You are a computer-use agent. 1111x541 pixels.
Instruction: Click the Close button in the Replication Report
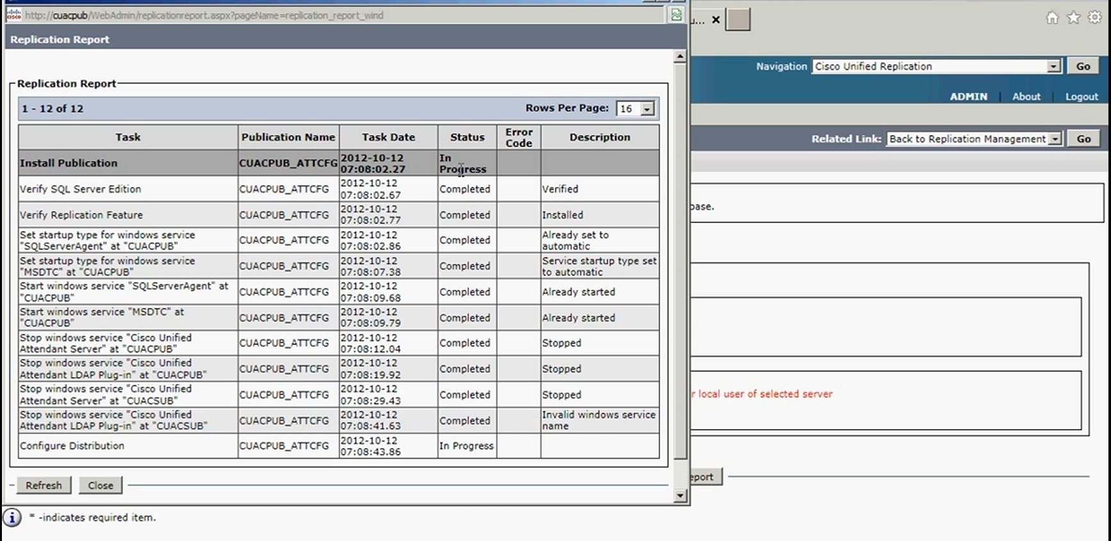pos(101,485)
